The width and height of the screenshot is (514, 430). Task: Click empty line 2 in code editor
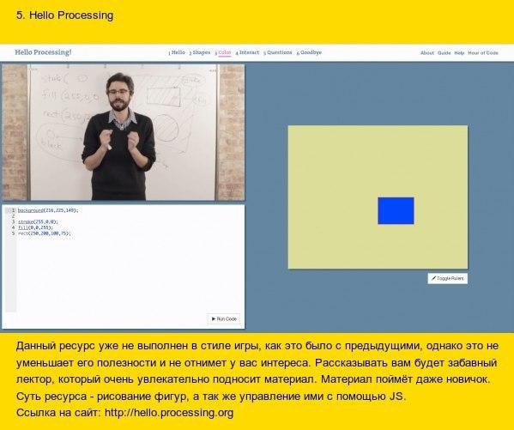[x=130, y=216]
